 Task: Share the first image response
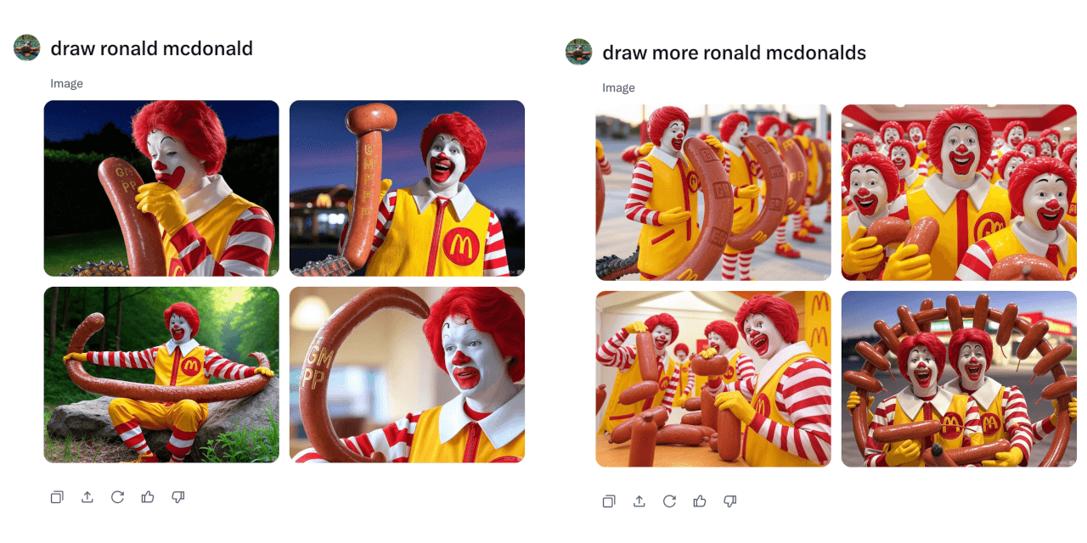point(87,497)
